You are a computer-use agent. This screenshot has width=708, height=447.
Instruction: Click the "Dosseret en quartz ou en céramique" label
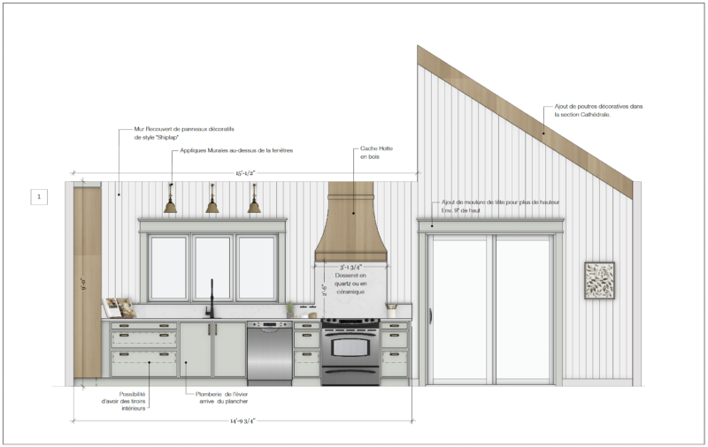point(350,284)
